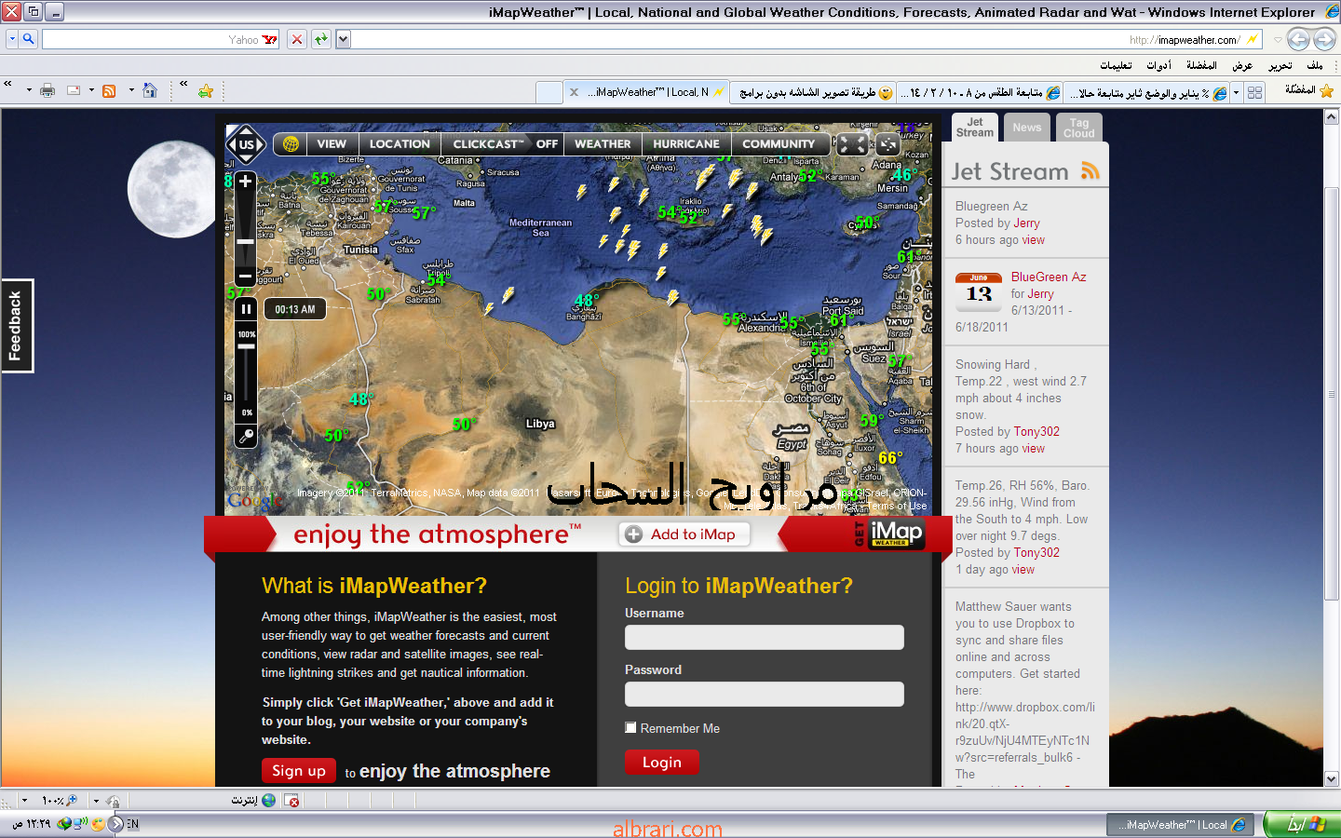The image size is (1341, 838).
Task: Zoom out with the map minus button
Action: tap(246, 277)
